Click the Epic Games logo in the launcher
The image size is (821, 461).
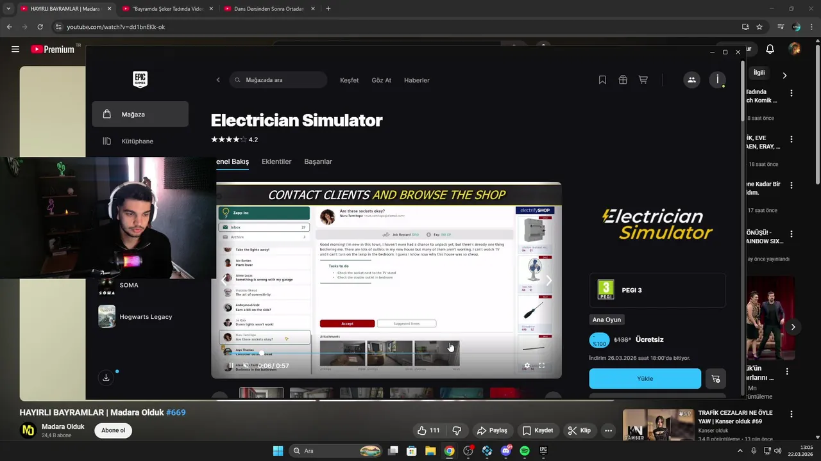(x=140, y=79)
